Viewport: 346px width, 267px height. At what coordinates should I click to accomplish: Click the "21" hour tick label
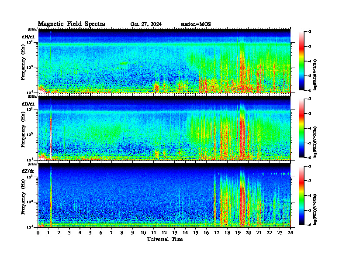click(259, 233)
